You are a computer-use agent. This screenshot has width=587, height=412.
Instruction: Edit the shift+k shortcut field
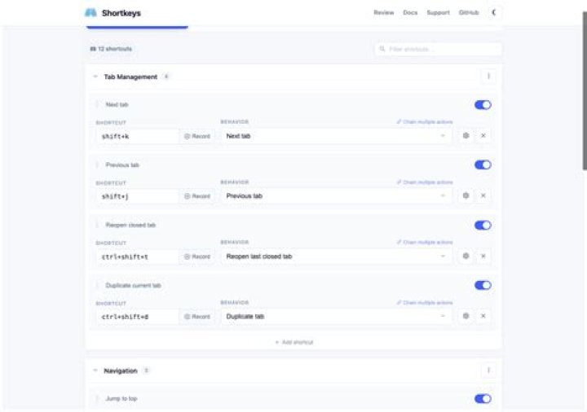pyautogui.click(x=138, y=136)
